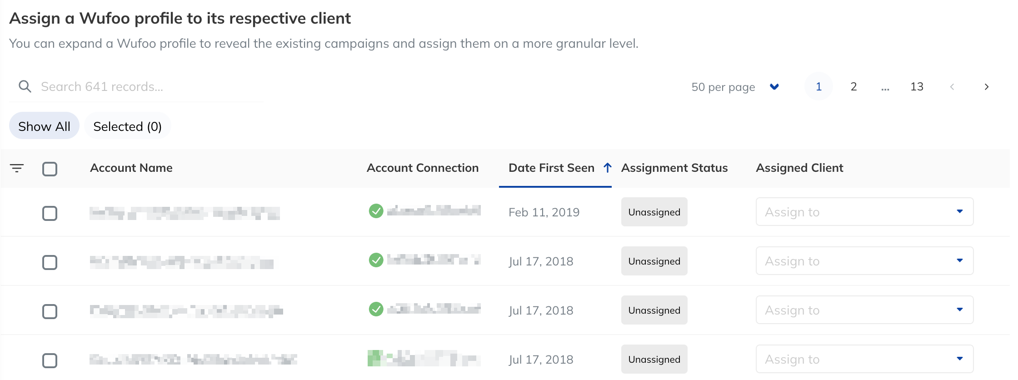
Task: Go to previous page with left chevron
Action: [952, 87]
